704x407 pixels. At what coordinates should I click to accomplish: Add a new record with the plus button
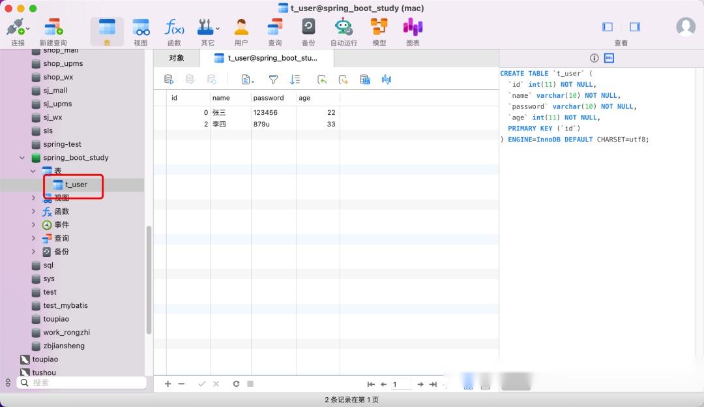168,384
